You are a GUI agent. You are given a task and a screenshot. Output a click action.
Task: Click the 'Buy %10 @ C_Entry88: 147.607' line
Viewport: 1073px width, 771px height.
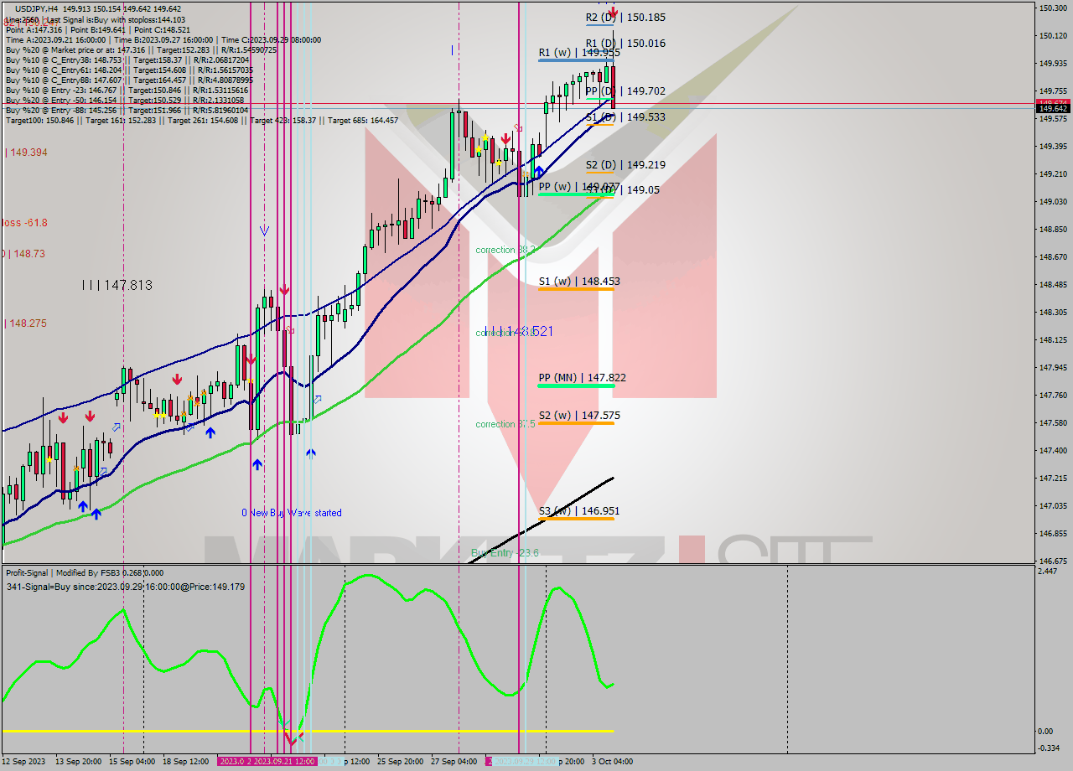(127, 80)
